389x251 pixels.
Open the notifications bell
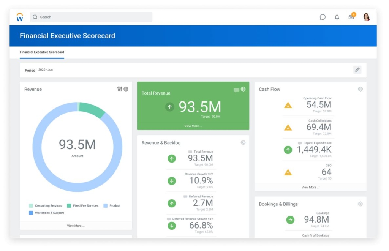tap(337, 17)
